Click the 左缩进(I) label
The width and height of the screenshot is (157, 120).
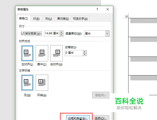(x=71, y=47)
